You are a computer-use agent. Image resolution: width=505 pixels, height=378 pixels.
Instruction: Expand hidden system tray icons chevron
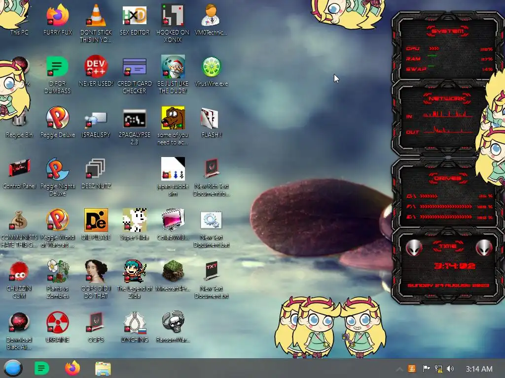point(399,369)
